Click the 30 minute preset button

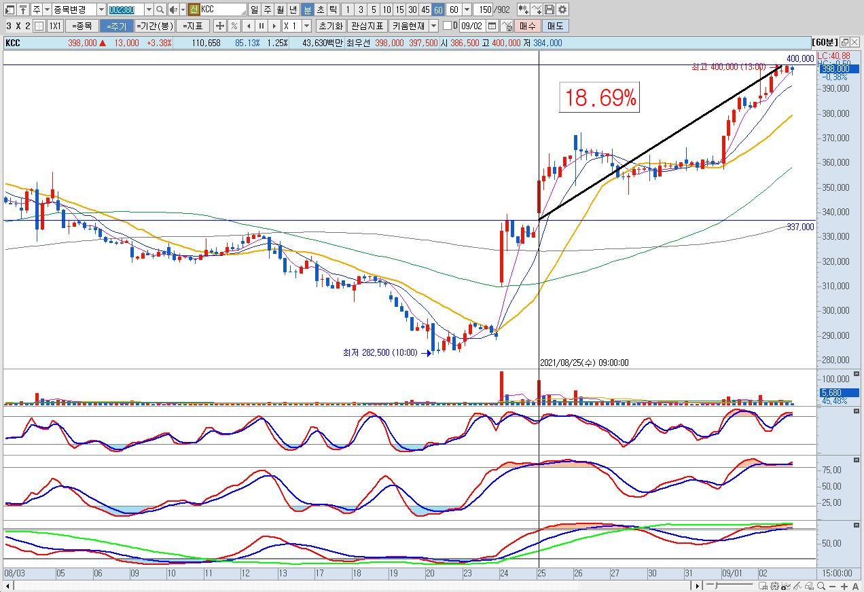pyautogui.click(x=413, y=10)
